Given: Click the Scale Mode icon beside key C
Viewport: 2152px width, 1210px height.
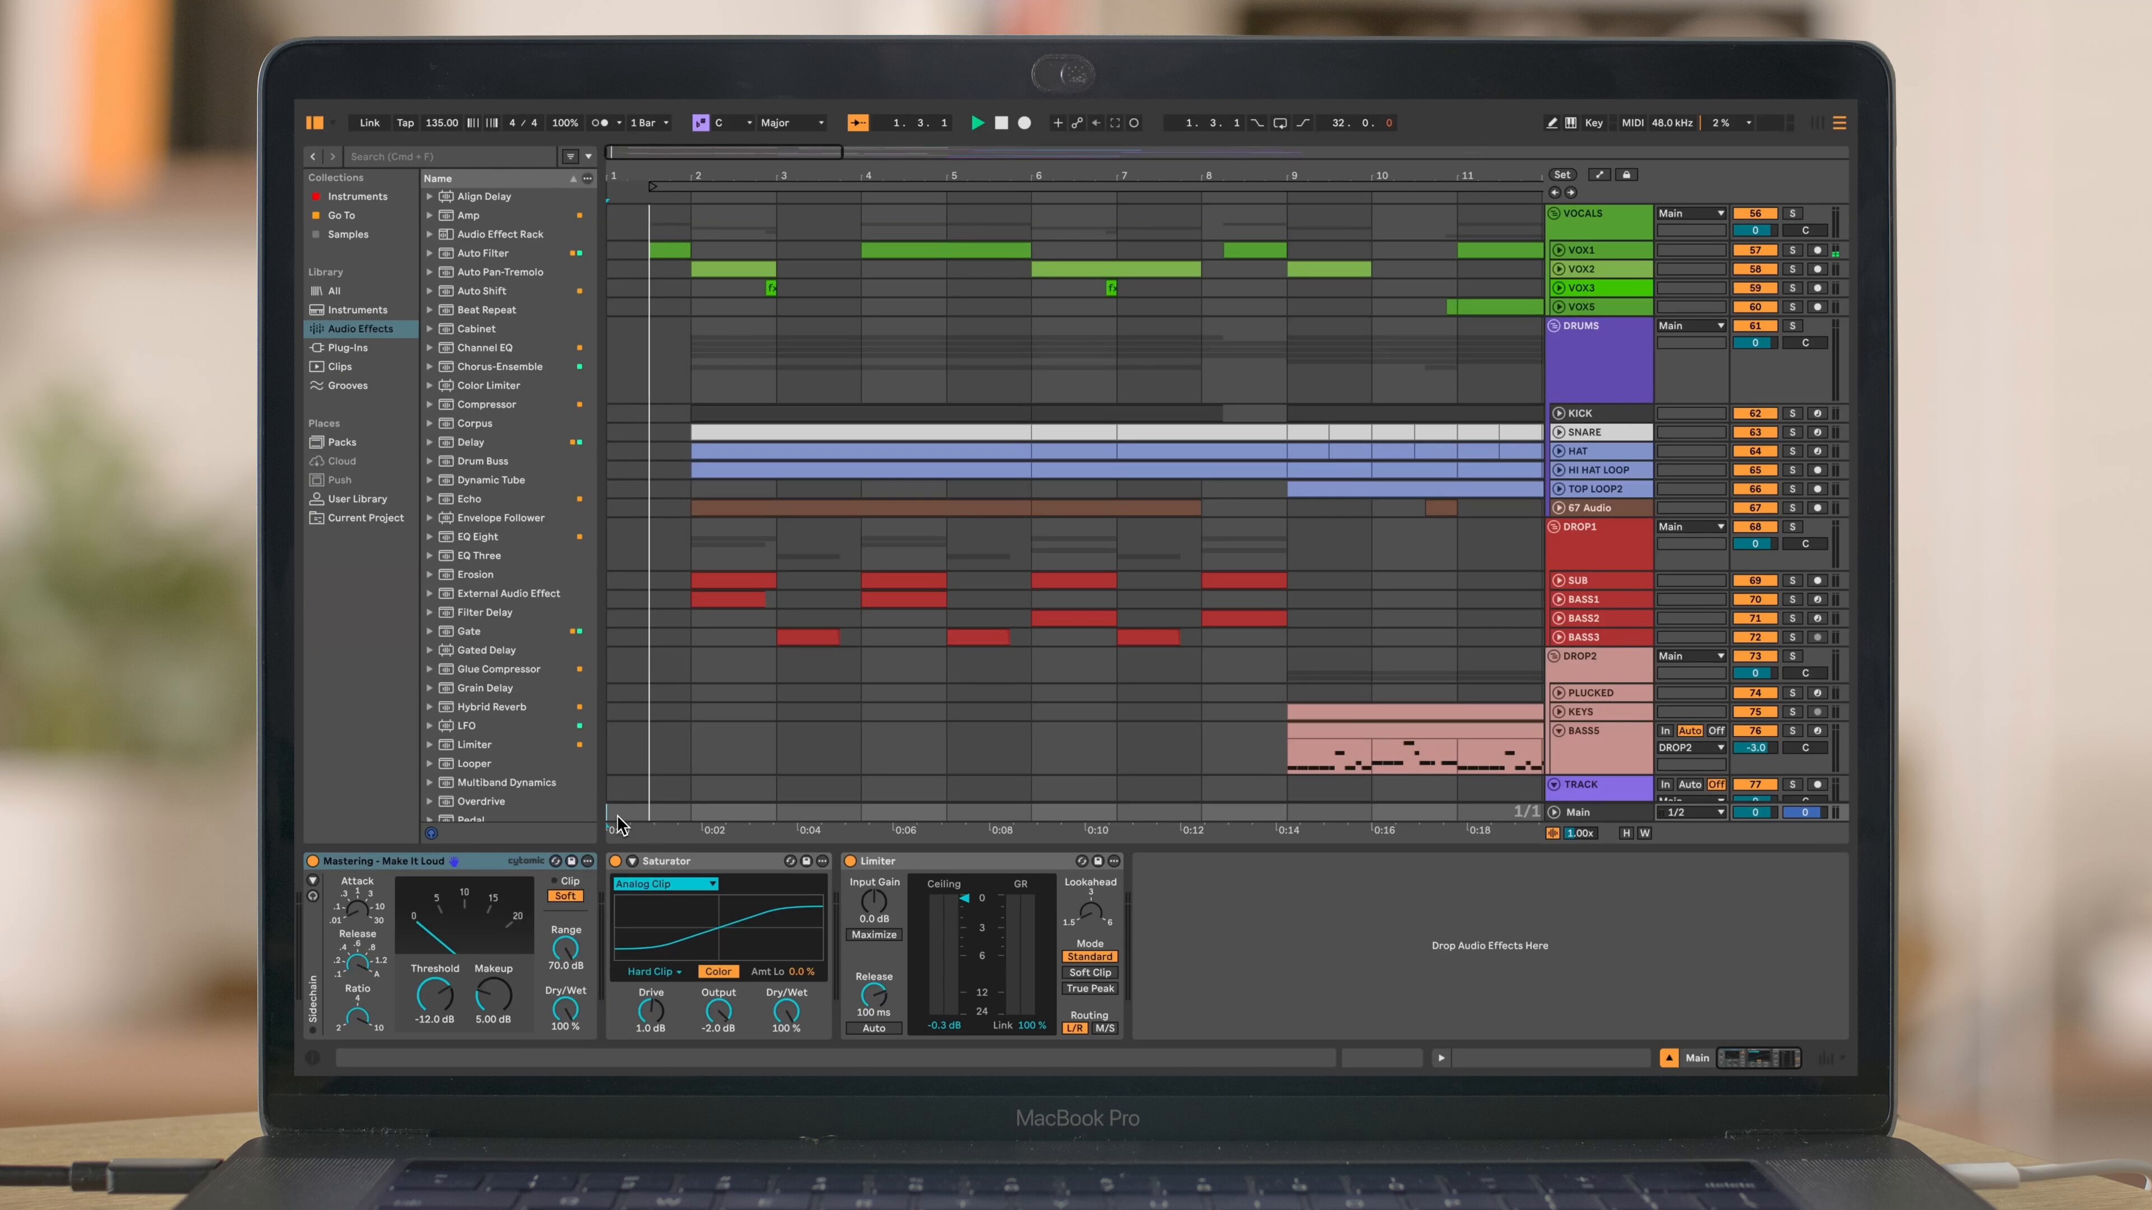Looking at the screenshot, I should [700, 123].
